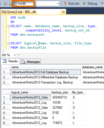Click the backup_size column header in second grid

61,92
